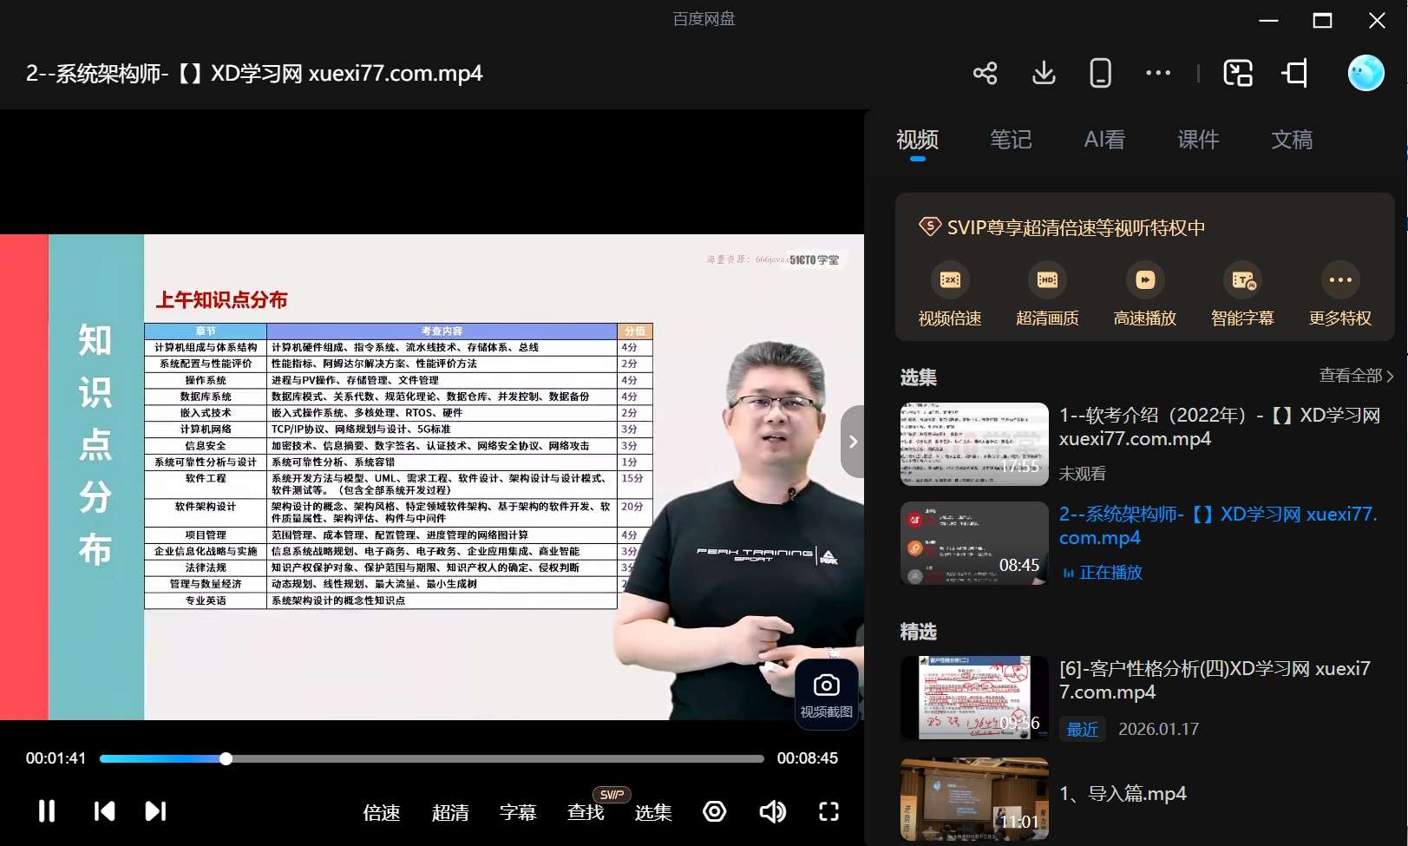Click the circular target icon in playback bar
1408x846 pixels.
(x=714, y=811)
